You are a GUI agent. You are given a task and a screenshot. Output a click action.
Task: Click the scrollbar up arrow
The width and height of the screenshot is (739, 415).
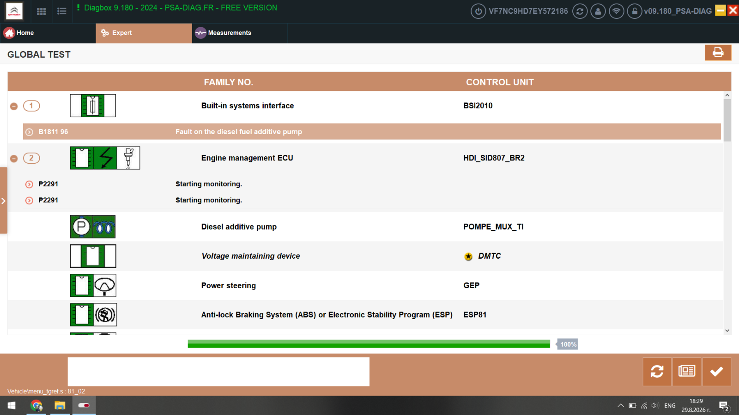tap(727, 95)
